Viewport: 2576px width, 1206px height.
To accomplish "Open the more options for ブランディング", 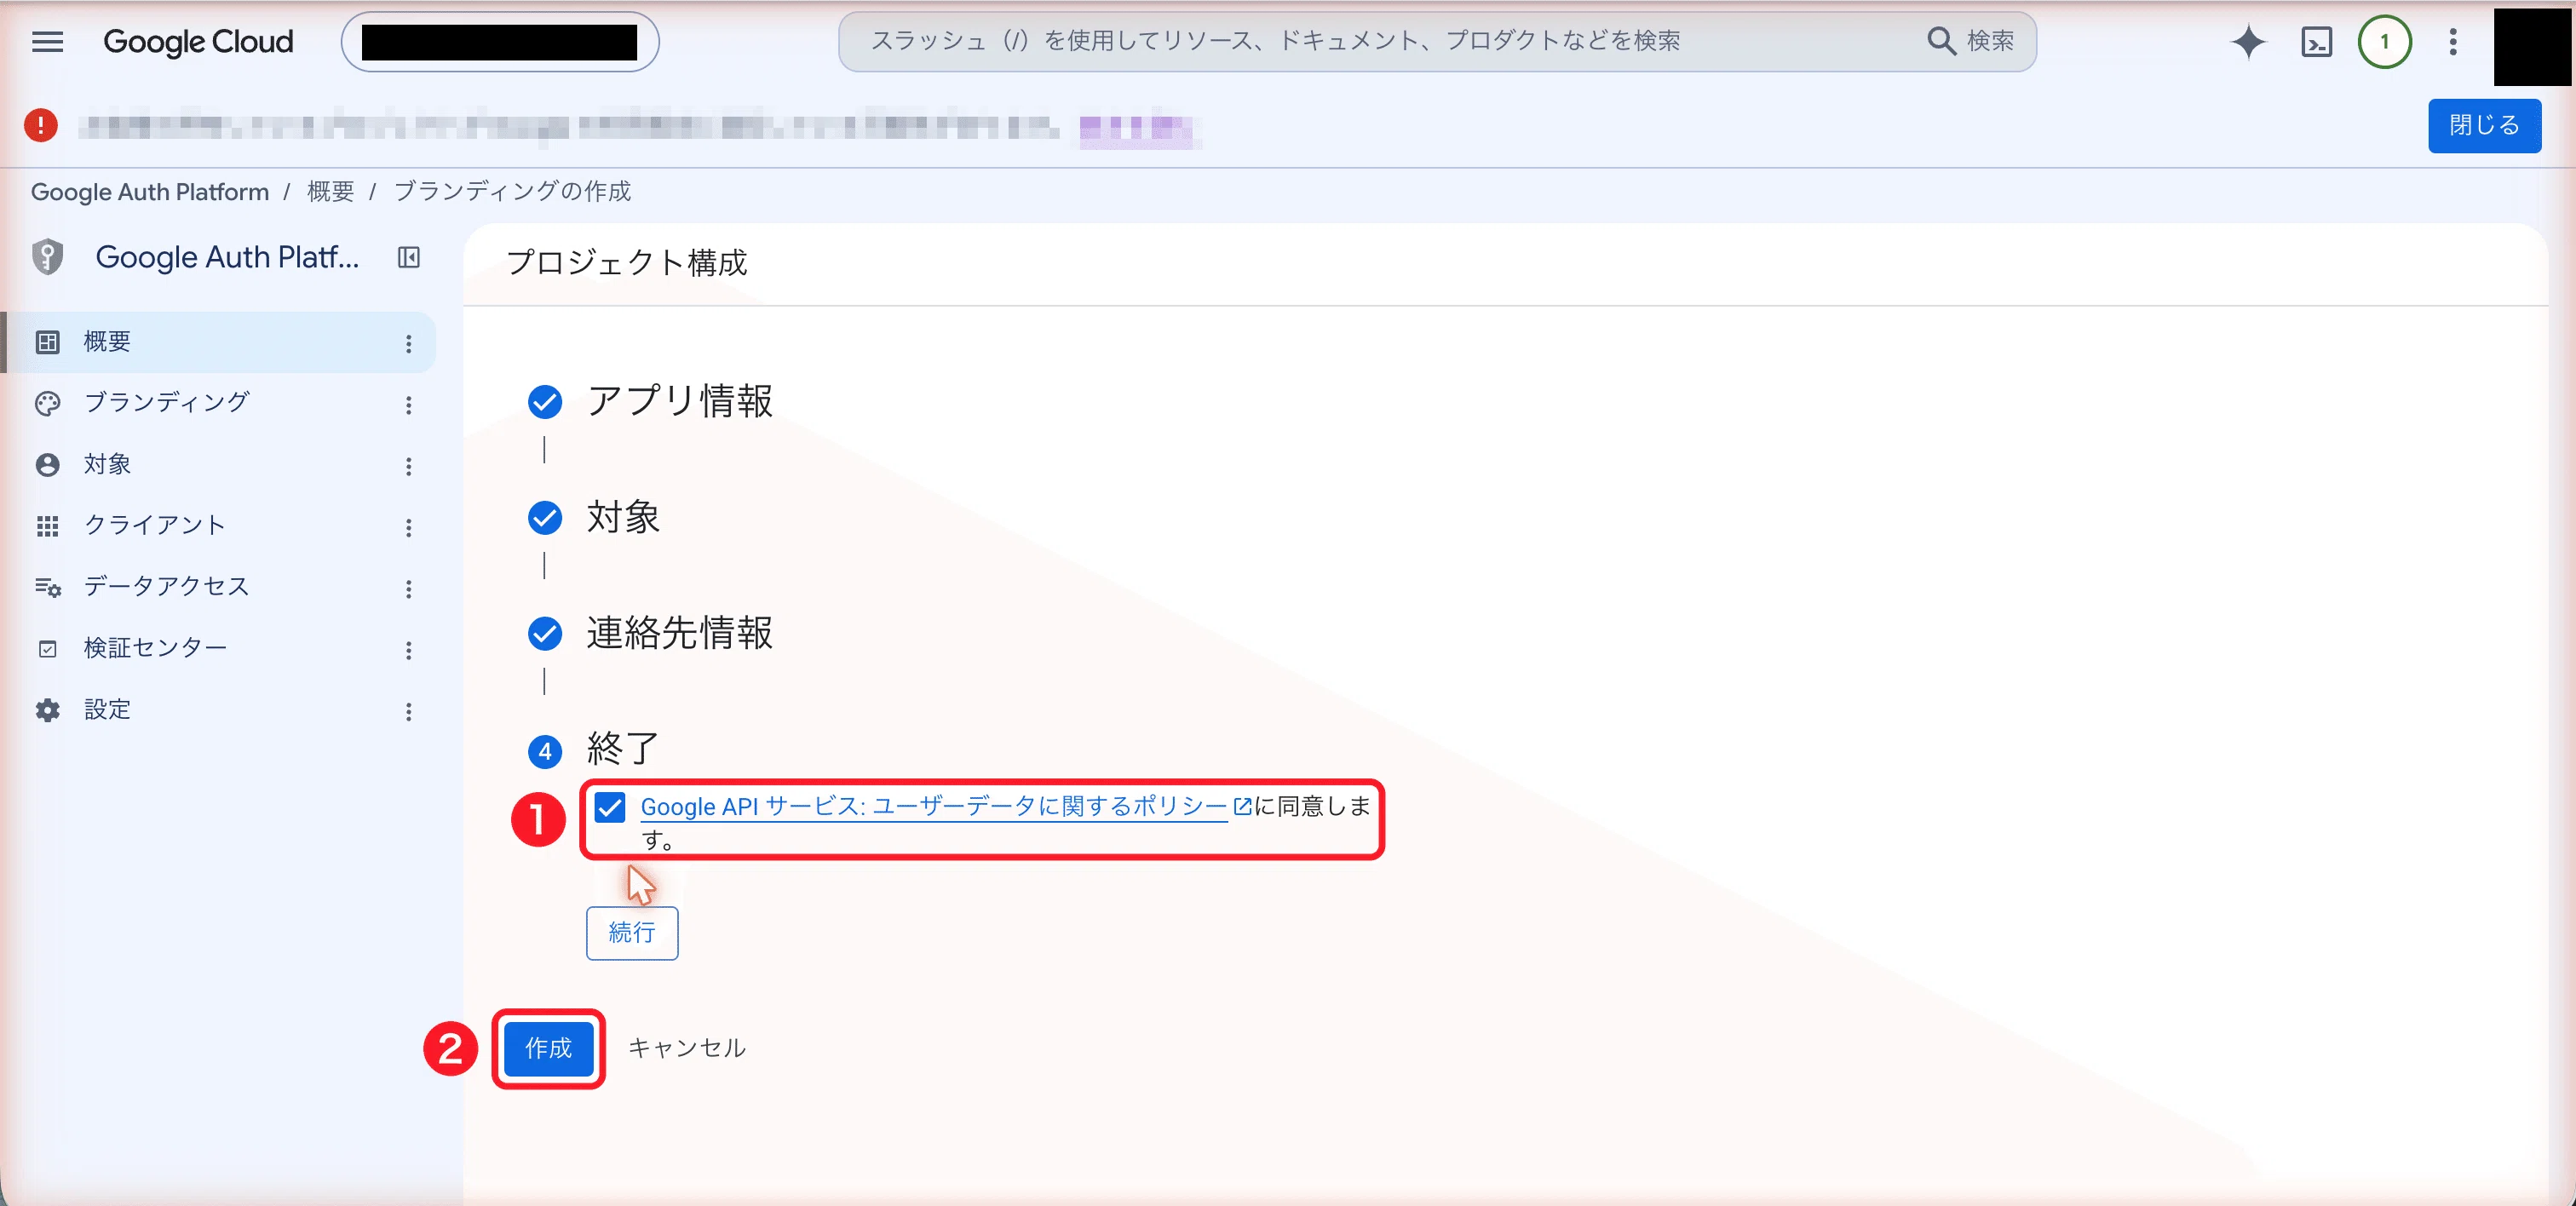I will (x=408, y=405).
